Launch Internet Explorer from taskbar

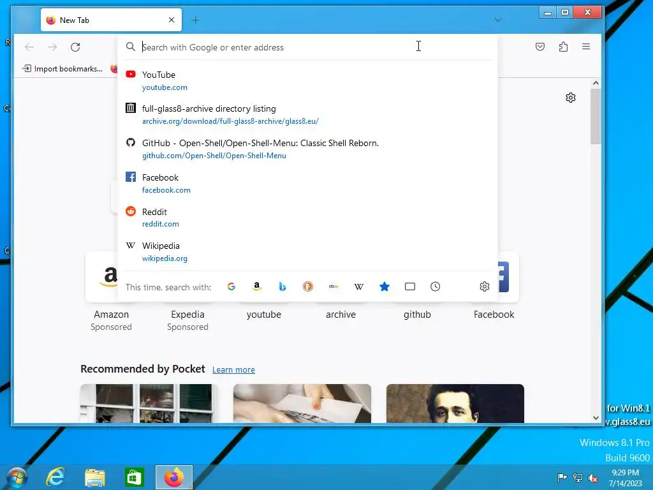coord(55,477)
